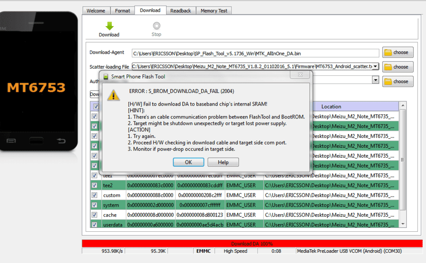Click the userdata partition name
Viewport: 426px width, 263px height.
click(x=113, y=225)
